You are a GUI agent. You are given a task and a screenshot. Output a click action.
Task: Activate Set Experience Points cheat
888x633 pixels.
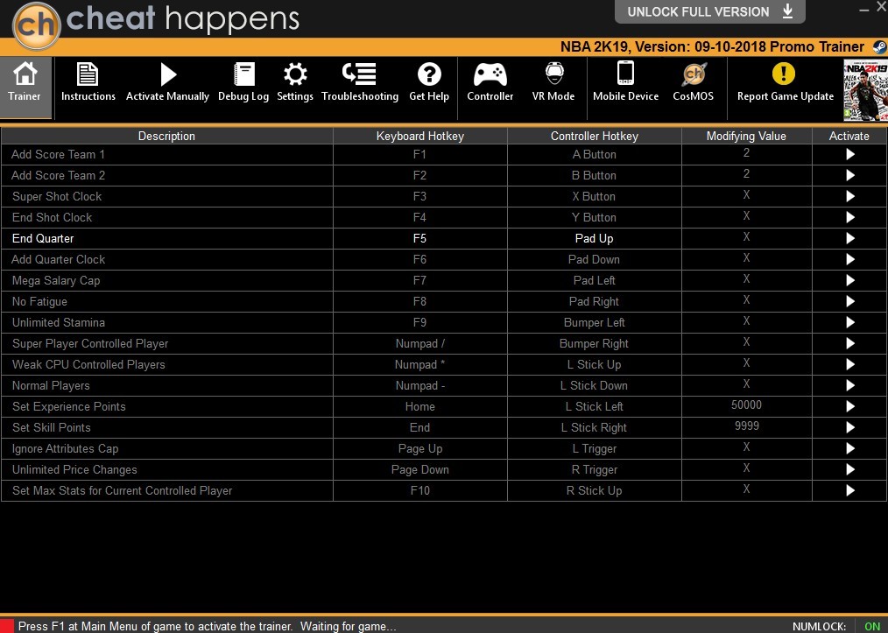(849, 406)
